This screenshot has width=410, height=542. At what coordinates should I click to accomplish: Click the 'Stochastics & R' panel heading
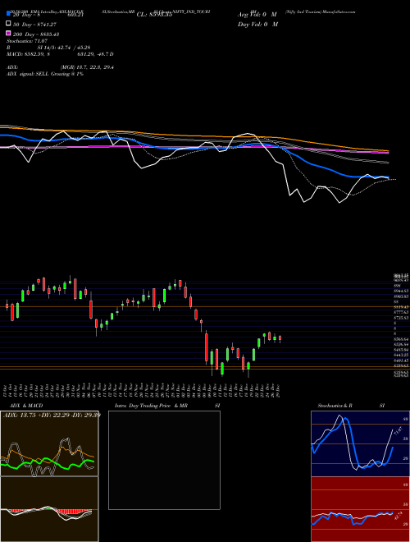pyautogui.click(x=335, y=406)
